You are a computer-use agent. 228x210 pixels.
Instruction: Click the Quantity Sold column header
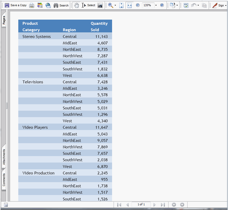[99, 27]
